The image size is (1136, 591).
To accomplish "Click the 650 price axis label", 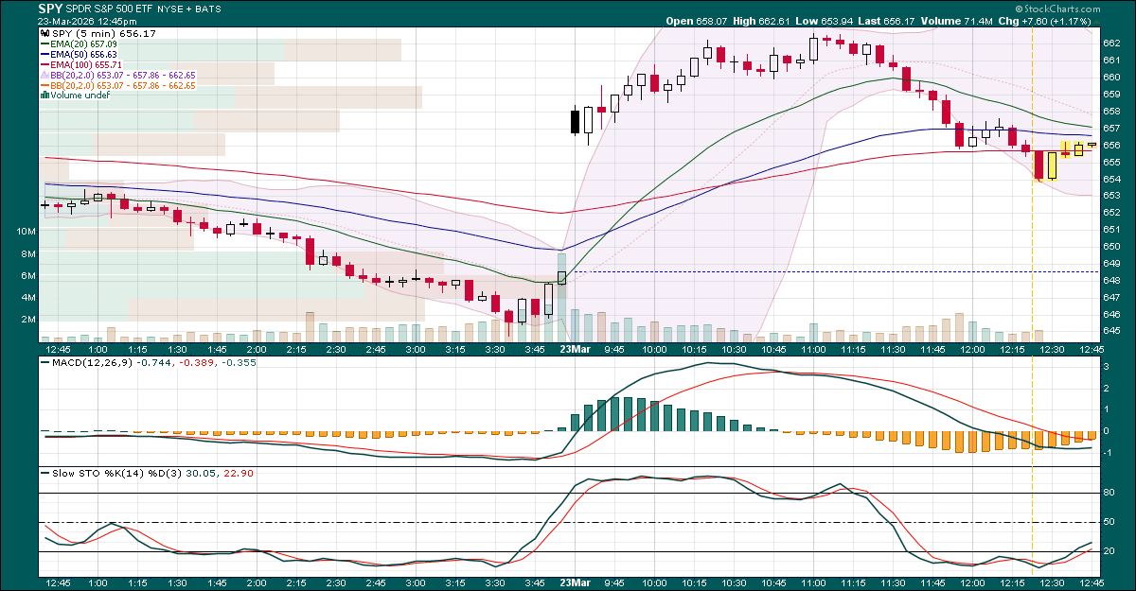I will pyautogui.click(x=1113, y=246).
